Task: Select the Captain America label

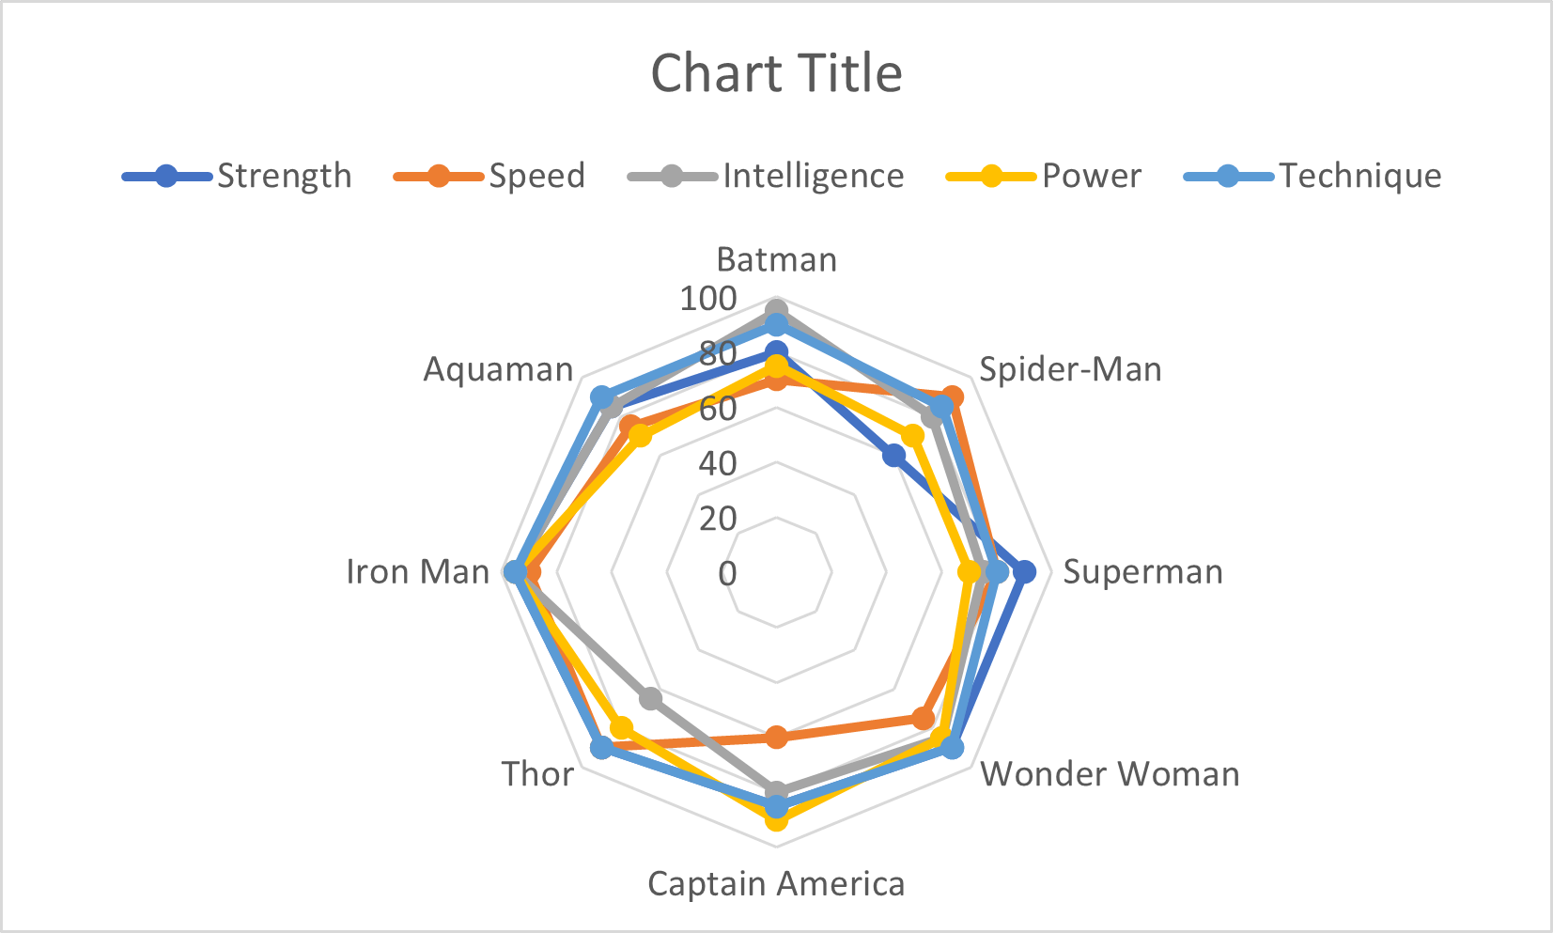Action: (x=776, y=884)
